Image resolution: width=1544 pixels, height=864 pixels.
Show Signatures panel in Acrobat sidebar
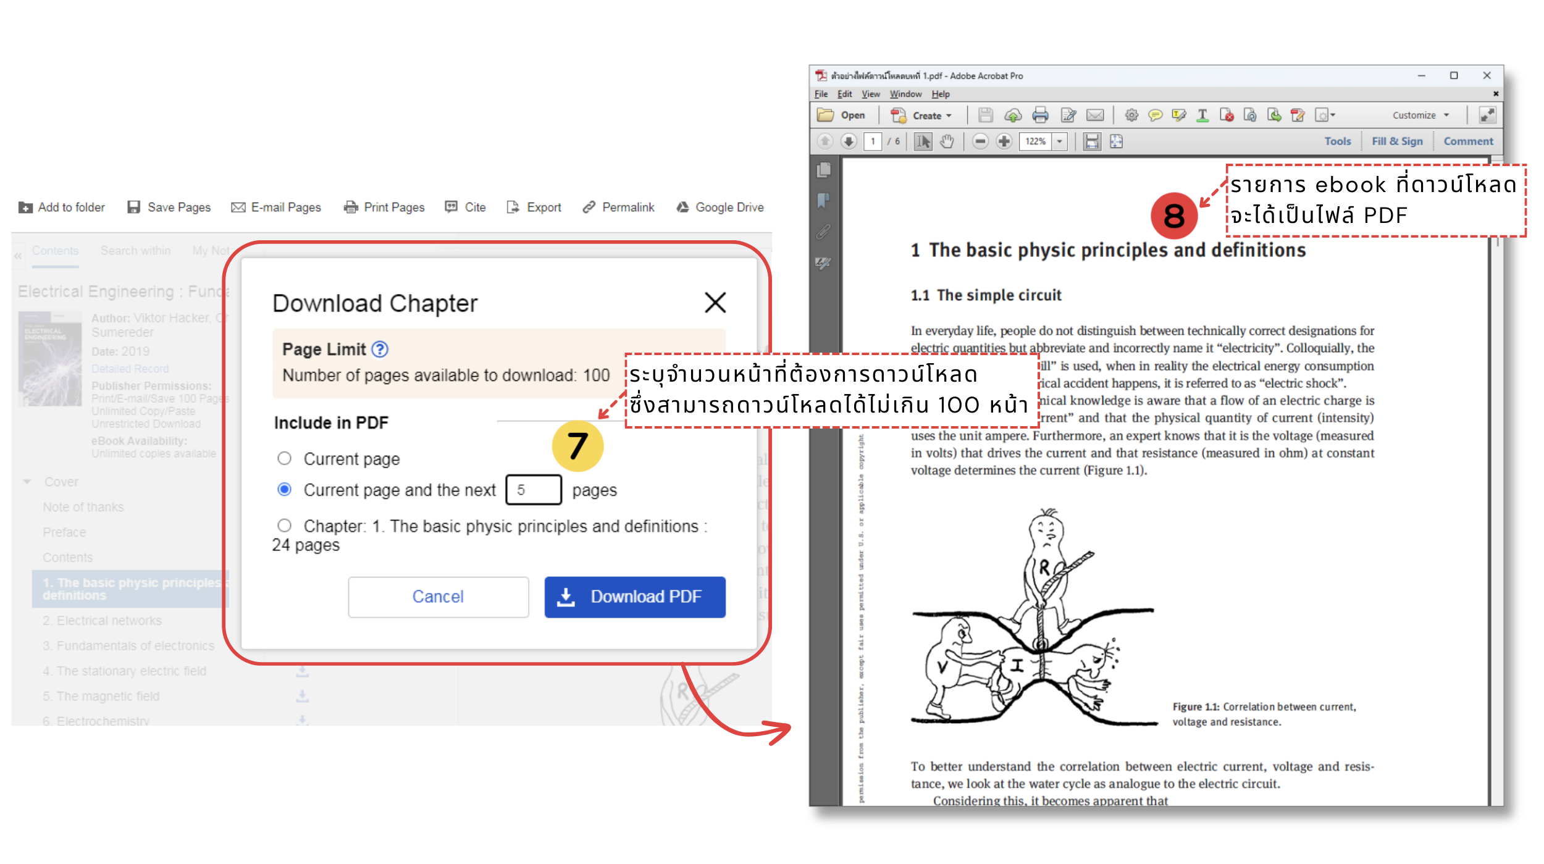pos(824,263)
